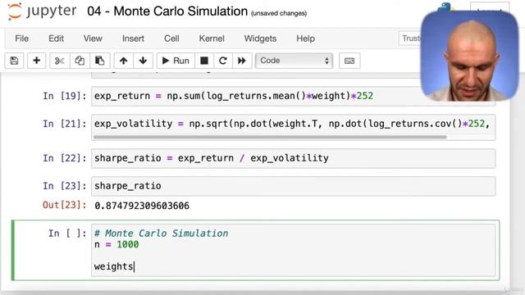Open command palette keyboard icon
The image size is (525, 295).
coord(349,61)
